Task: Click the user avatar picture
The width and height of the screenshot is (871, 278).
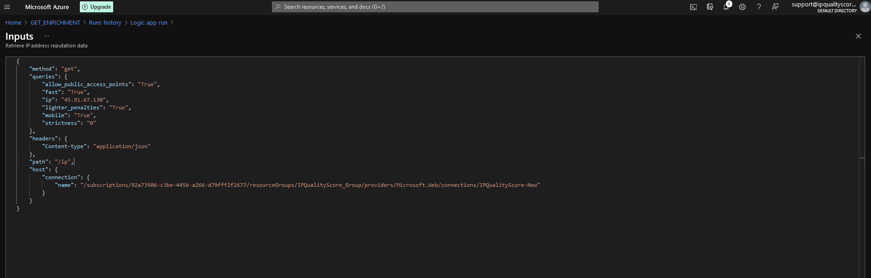Action: tap(865, 6)
